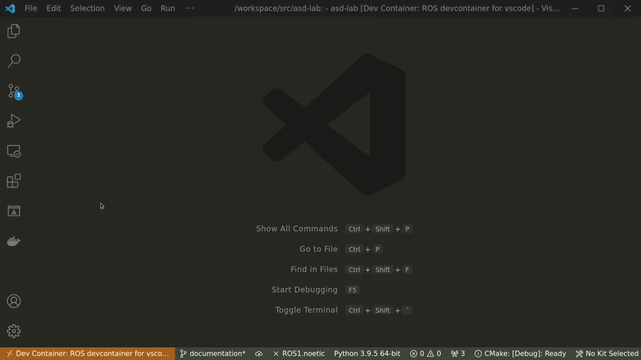Close the VS Code window
The width and height of the screenshot is (641, 360).
(627, 8)
